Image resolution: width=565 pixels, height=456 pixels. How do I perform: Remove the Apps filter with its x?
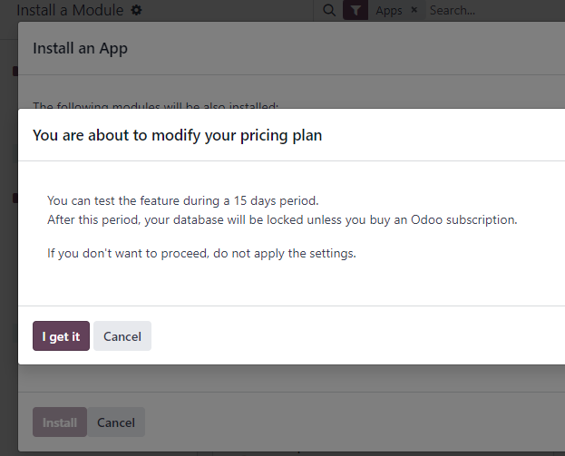414,10
